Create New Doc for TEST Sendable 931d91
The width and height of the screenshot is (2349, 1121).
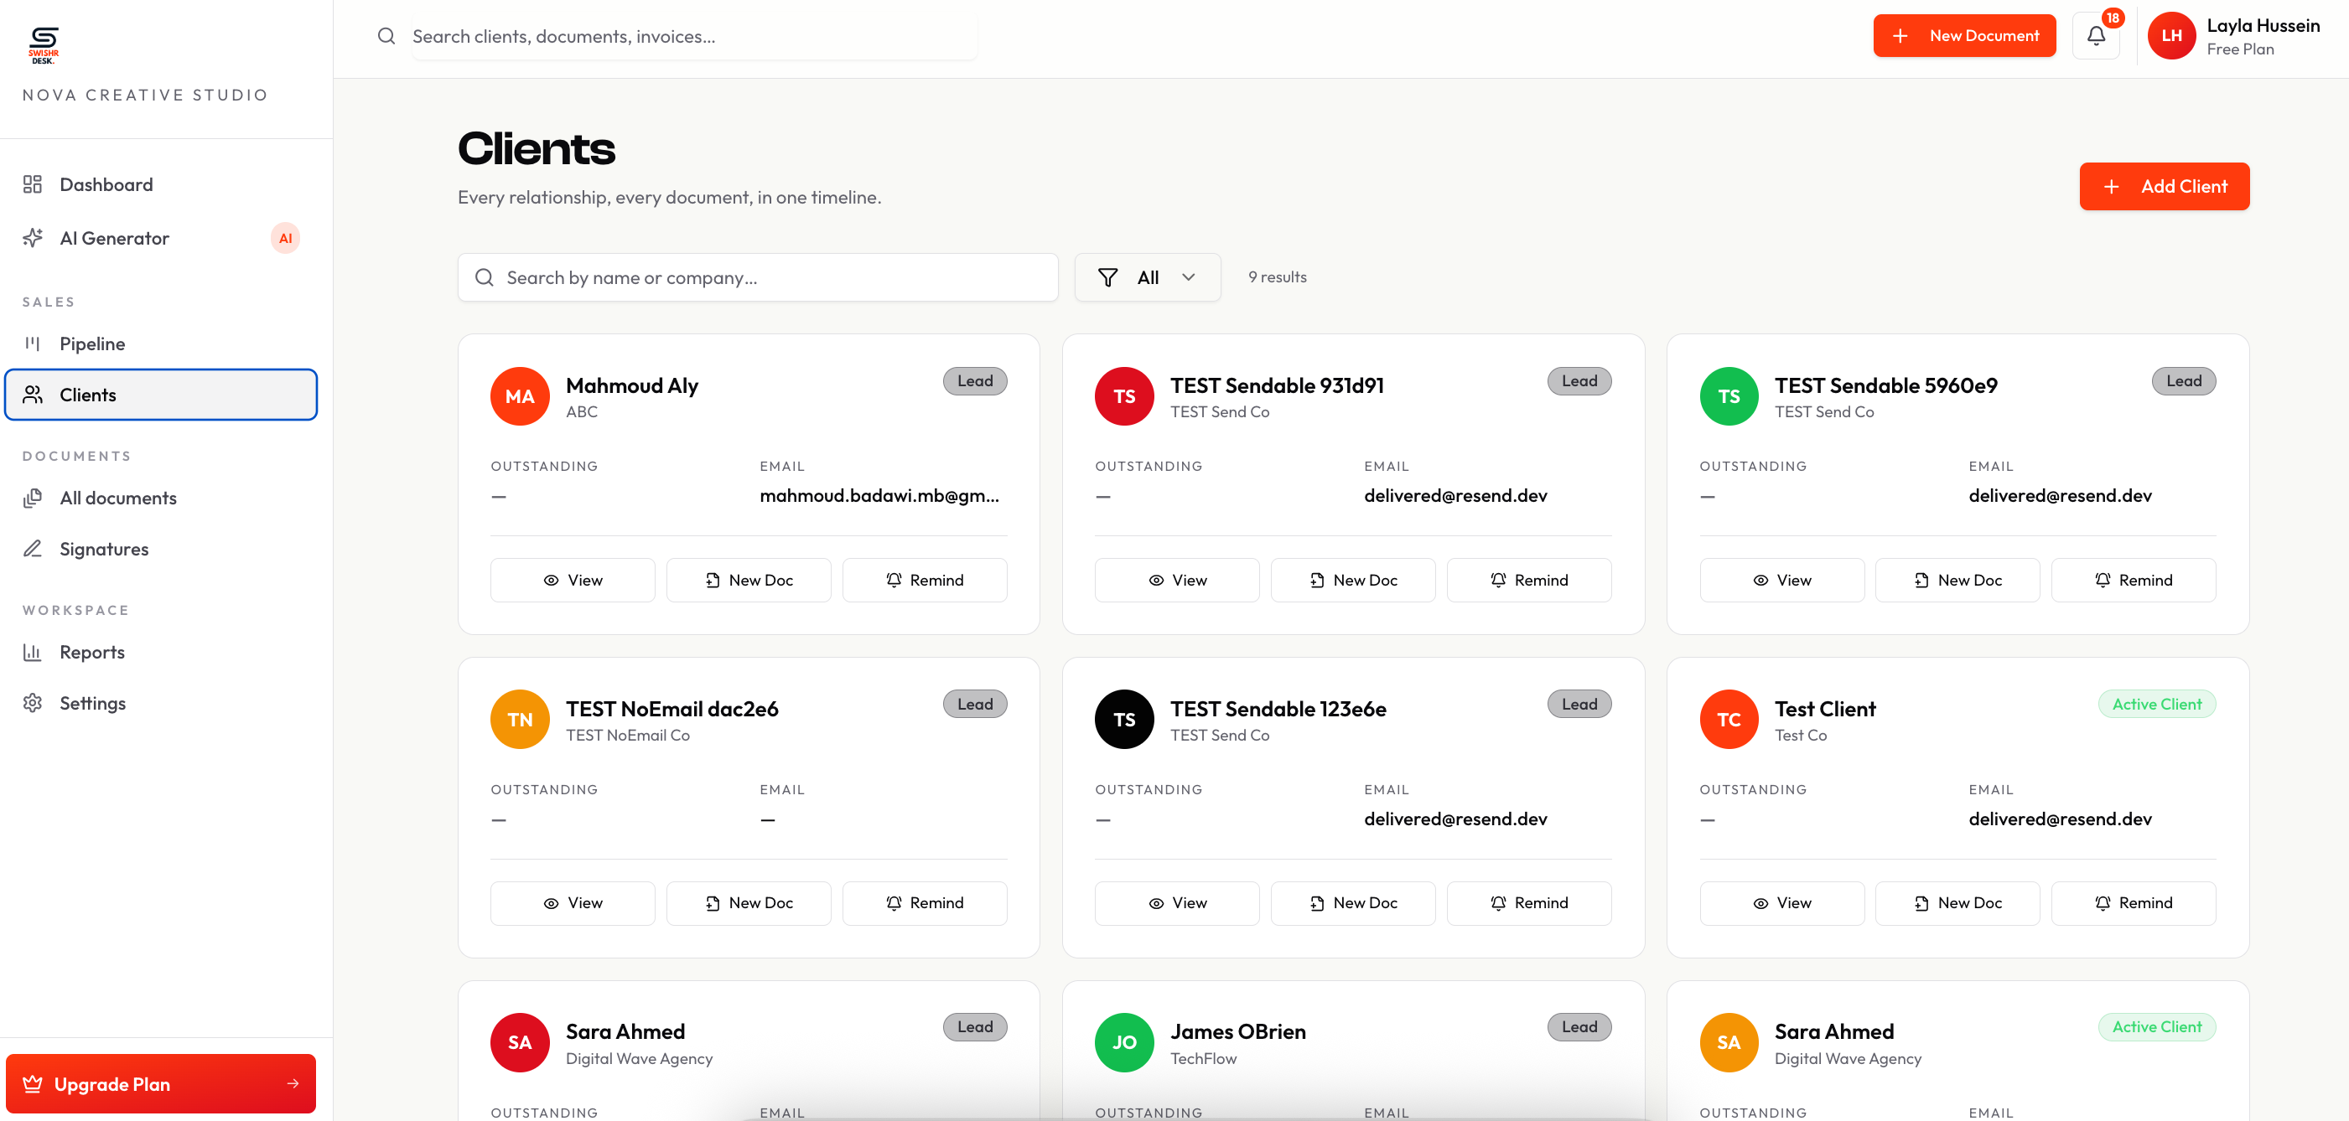coord(1353,580)
